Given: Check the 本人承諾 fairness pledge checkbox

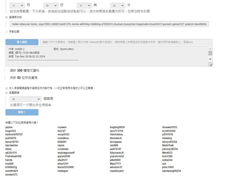Looking at the screenshot, I should (7, 88).
